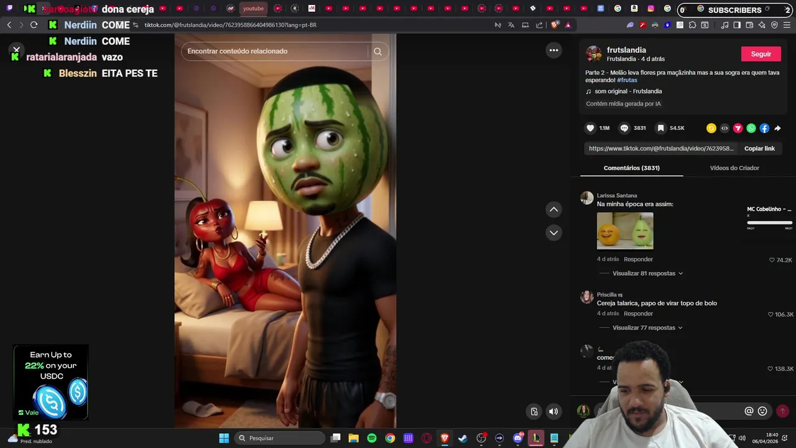The width and height of the screenshot is (796, 448).
Task: Reply to Larissa Santana's comment
Action: (638, 259)
